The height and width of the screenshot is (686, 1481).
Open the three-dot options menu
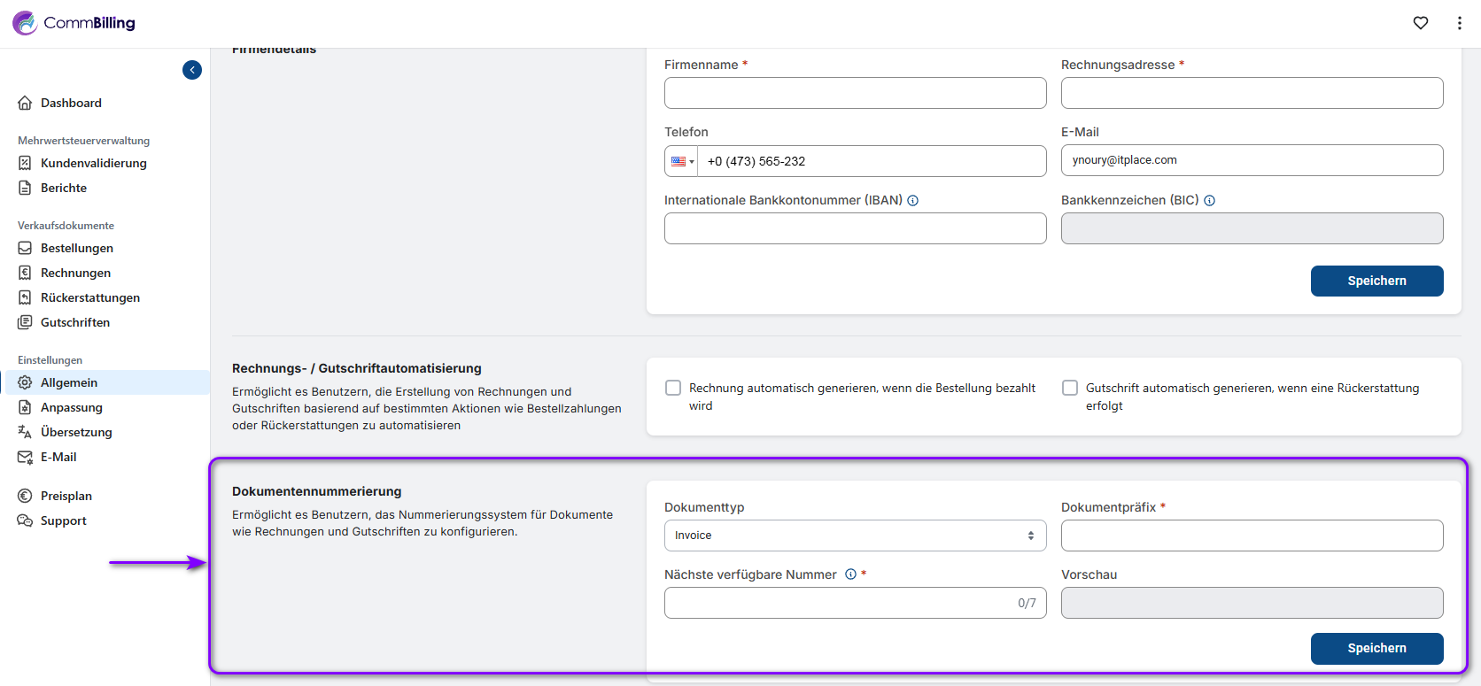(1460, 23)
